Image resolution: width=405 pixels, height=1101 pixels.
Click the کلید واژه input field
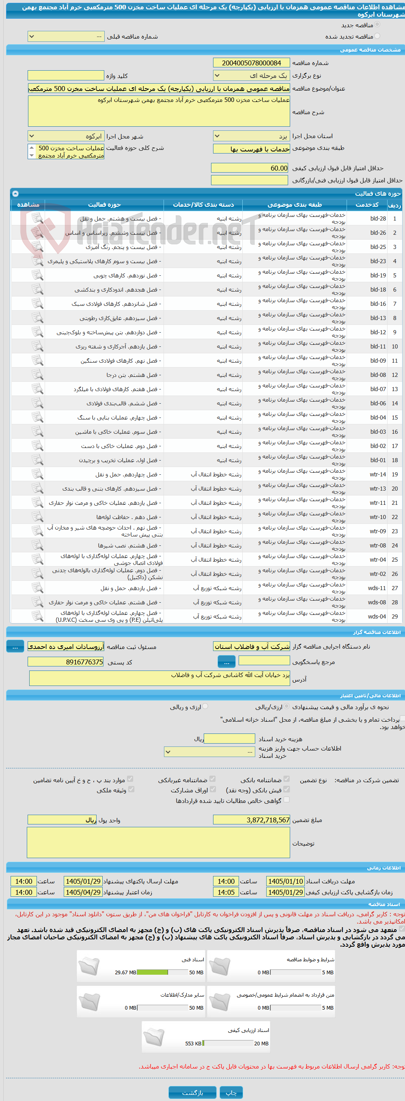tap(66, 75)
